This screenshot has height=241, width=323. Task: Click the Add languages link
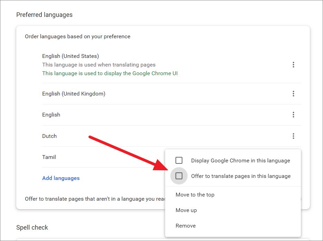point(61,178)
